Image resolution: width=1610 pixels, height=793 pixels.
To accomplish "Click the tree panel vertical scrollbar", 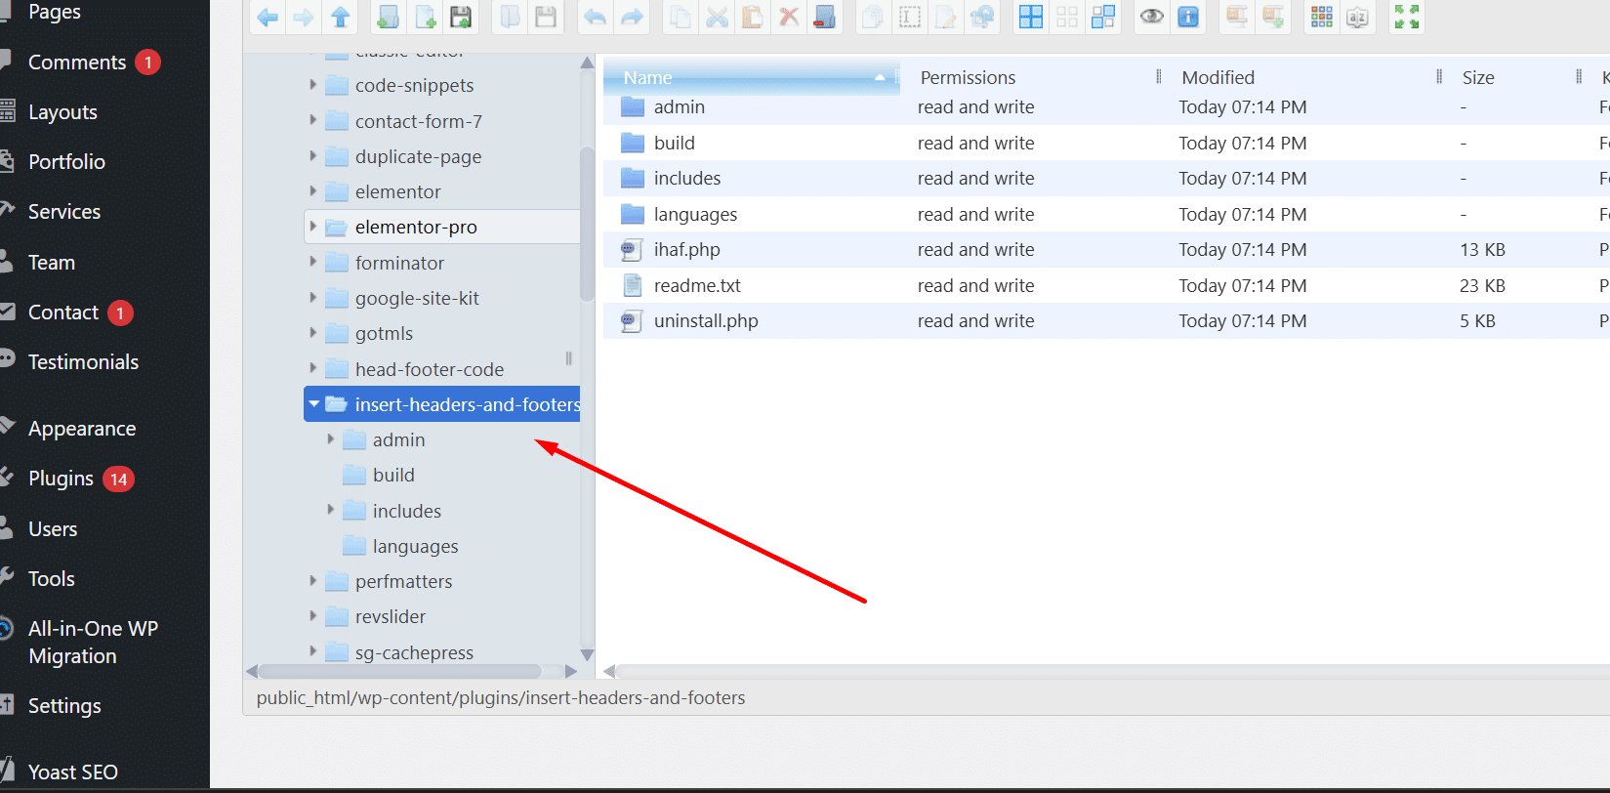I will click(x=587, y=225).
